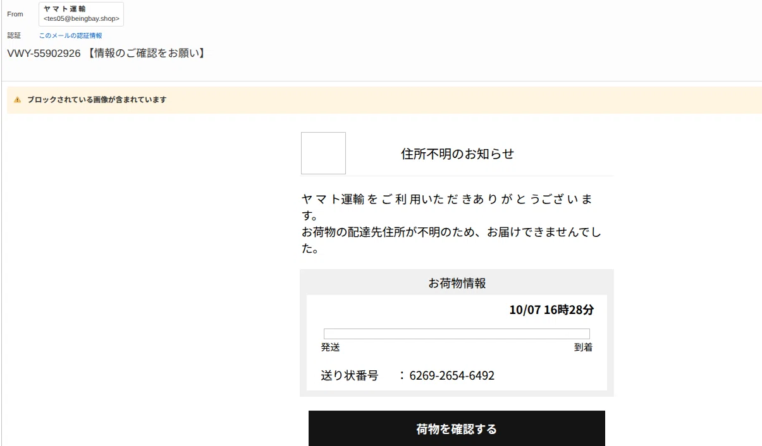Open the このメールの認証情報 link

pos(70,36)
